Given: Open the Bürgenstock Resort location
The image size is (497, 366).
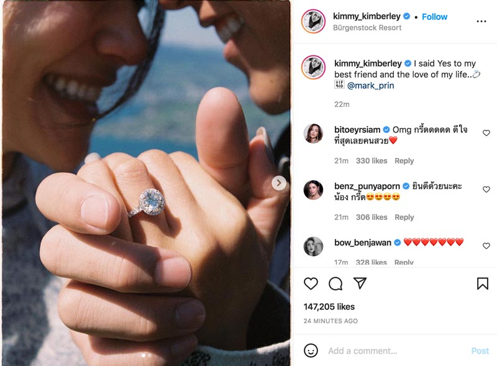Looking at the screenshot, I should coord(367,28).
